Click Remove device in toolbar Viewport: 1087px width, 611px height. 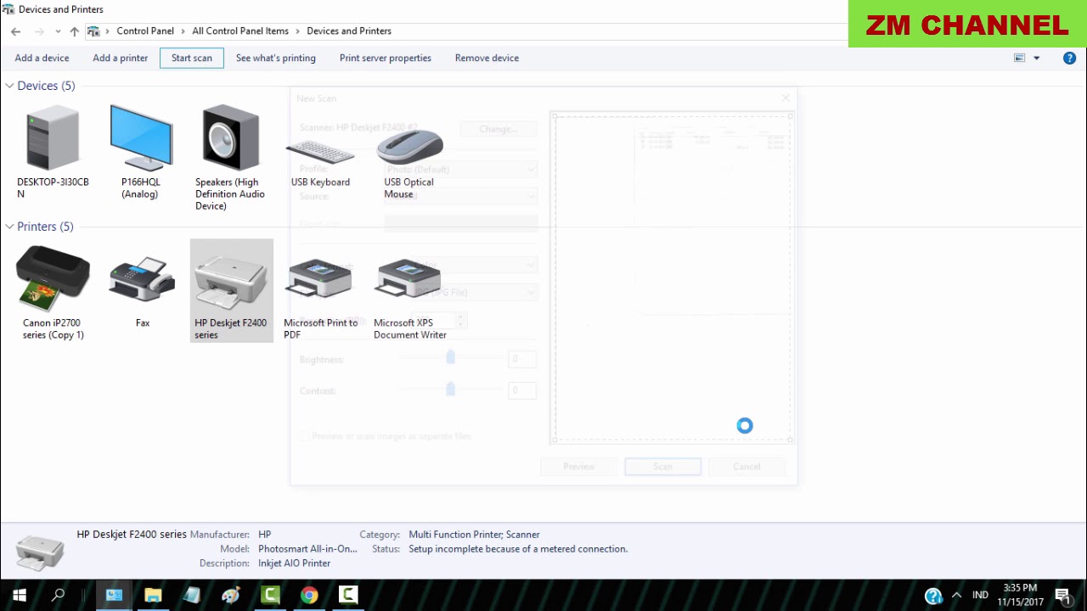[x=487, y=58]
